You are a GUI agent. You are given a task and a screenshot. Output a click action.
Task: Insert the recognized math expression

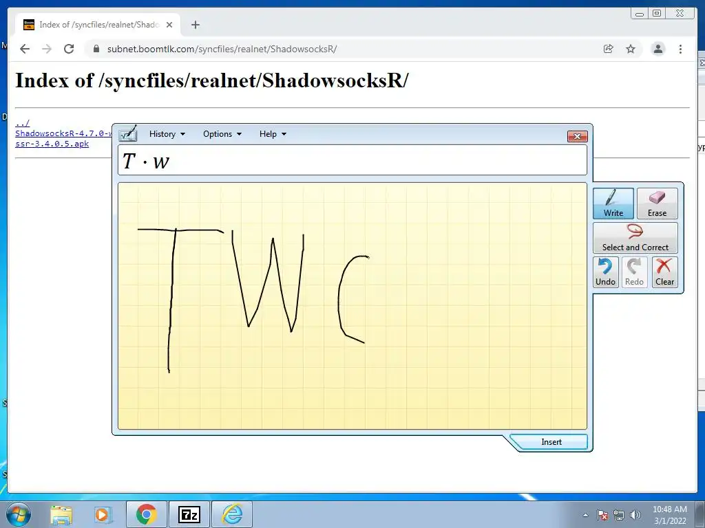coord(551,442)
